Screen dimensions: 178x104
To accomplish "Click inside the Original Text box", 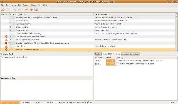I will 47,66.
